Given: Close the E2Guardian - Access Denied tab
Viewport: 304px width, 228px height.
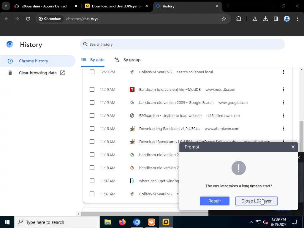Looking at the screenshot, I should pyautogui.click(x=76, y=6).
